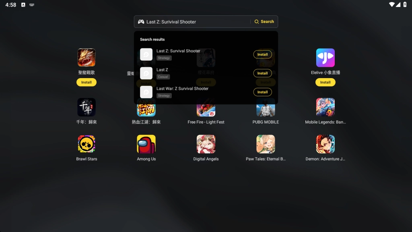Open the 千年：歸來 game icon

(87, 107)
